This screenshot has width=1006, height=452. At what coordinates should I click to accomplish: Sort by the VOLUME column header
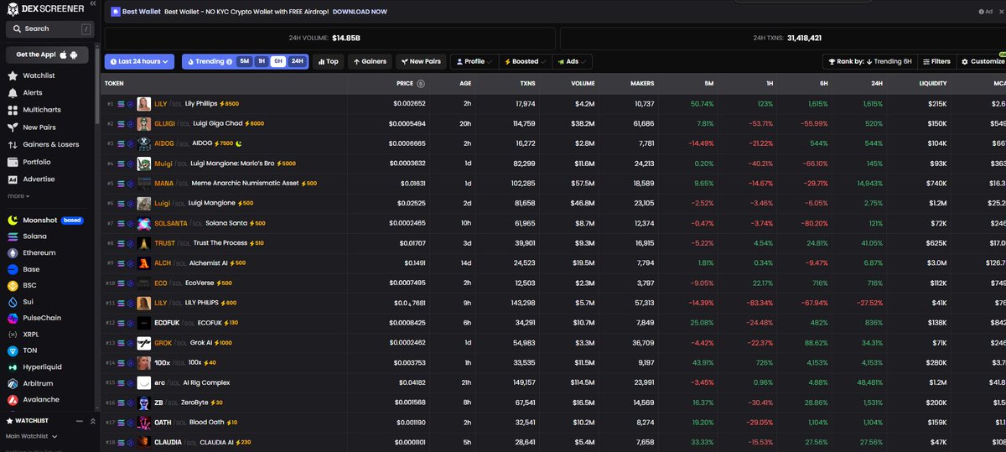(583, 84)
